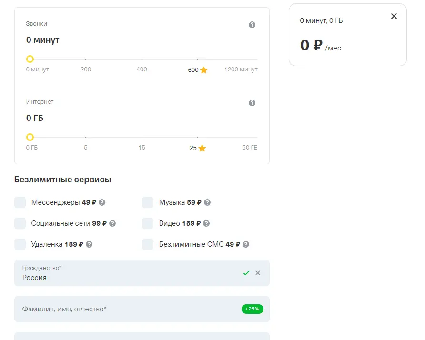Open the help icon for Звонки

[252, 25]
